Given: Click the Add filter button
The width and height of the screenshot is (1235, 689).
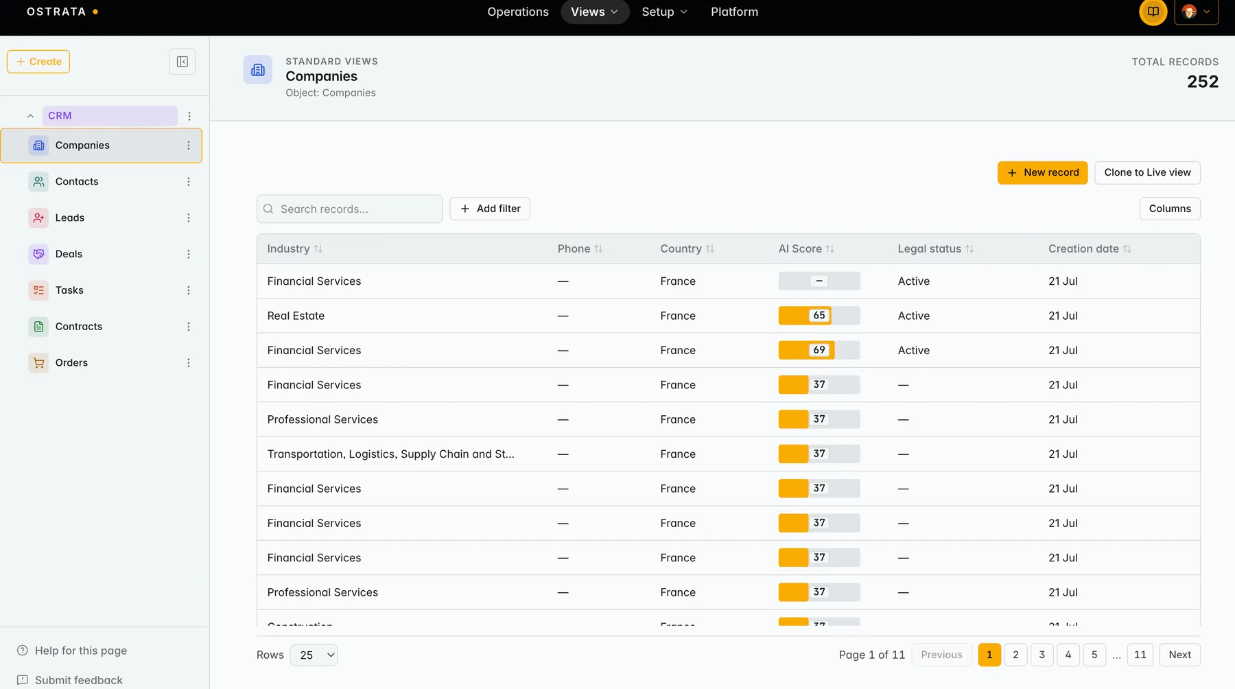Looking at the screenshot, I should tap(490, 209).
